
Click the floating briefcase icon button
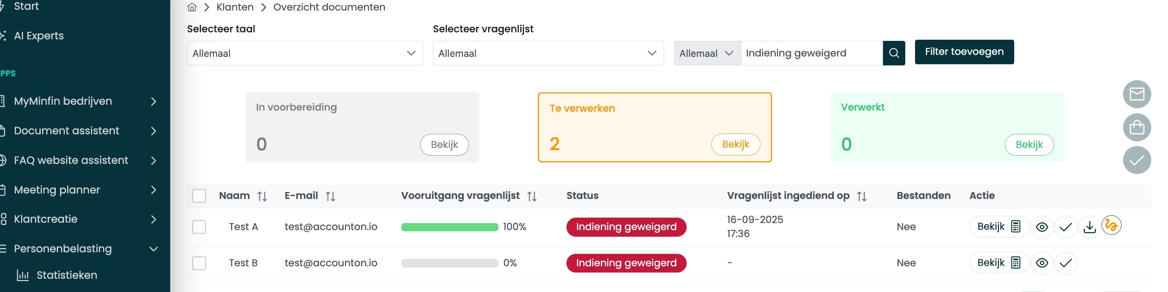[x=1136, y=127]
